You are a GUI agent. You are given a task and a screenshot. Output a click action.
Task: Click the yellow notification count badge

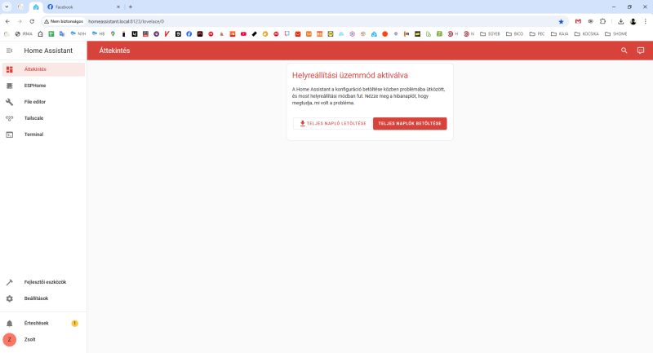(x=74, y=324)
